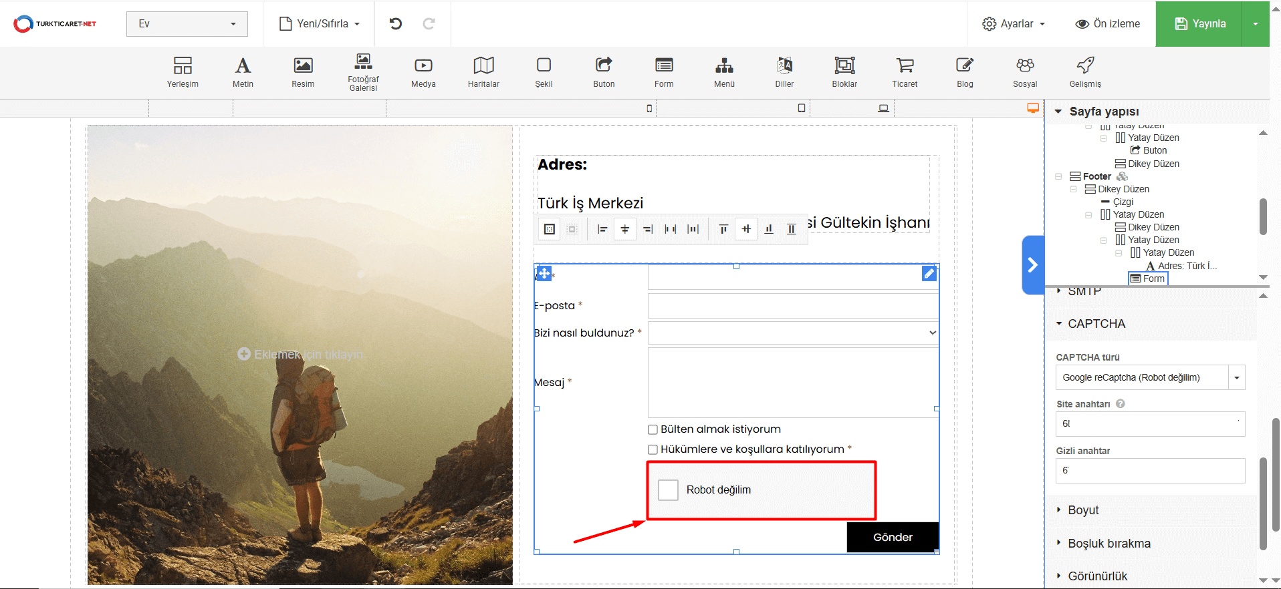Image resolution: width=1281 pixels, height=589 pixels.
Task: Click the Site anahtarı input field
Action: coord(1150,424)
